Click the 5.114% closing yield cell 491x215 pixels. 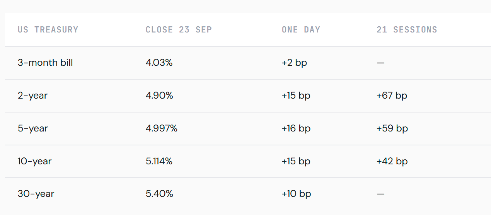pos(159,161)
